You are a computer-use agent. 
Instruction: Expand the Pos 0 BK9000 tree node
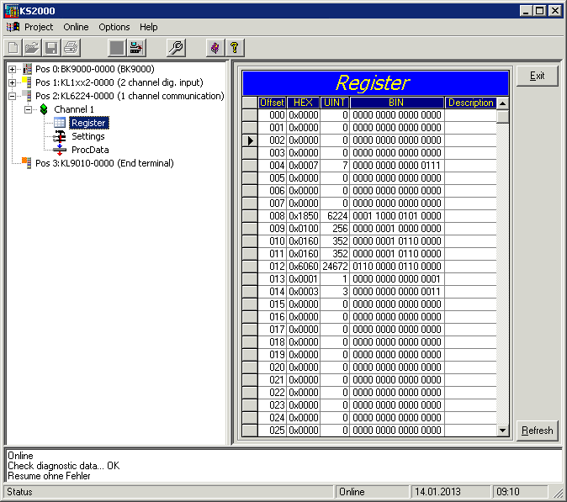(13, 69)
